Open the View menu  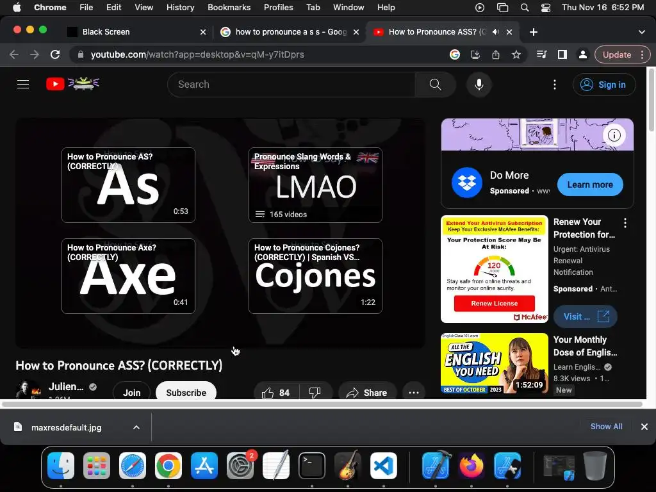tap(143, 8)
